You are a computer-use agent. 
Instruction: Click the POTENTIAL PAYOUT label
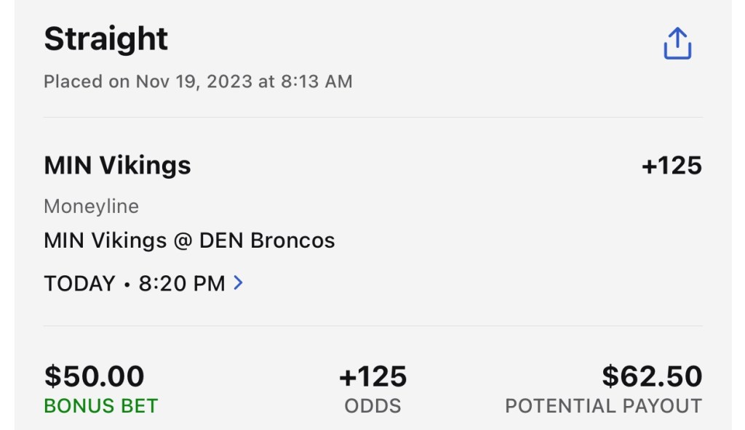pyautogui.click(x=603, y=406)
